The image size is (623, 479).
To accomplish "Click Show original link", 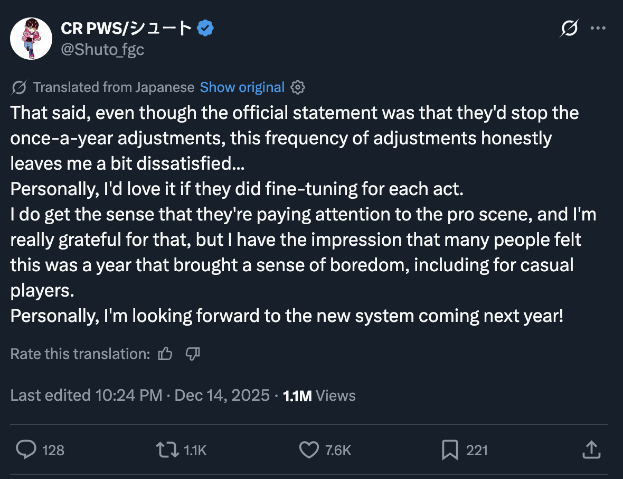I will pyautogui.click(x=242, y=87).
